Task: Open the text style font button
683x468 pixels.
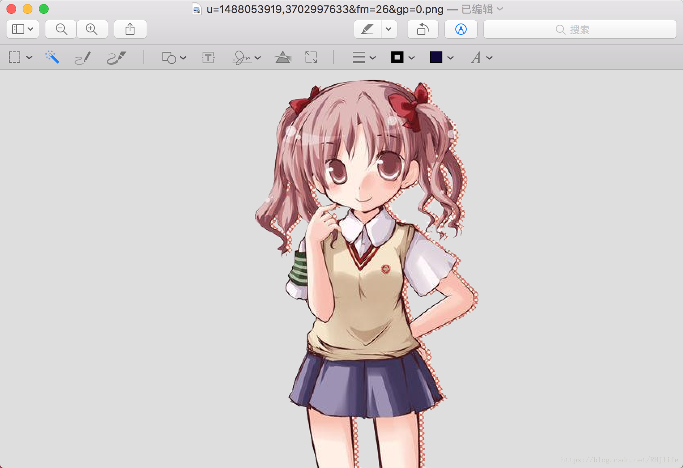Action: [x=476, y=58]
